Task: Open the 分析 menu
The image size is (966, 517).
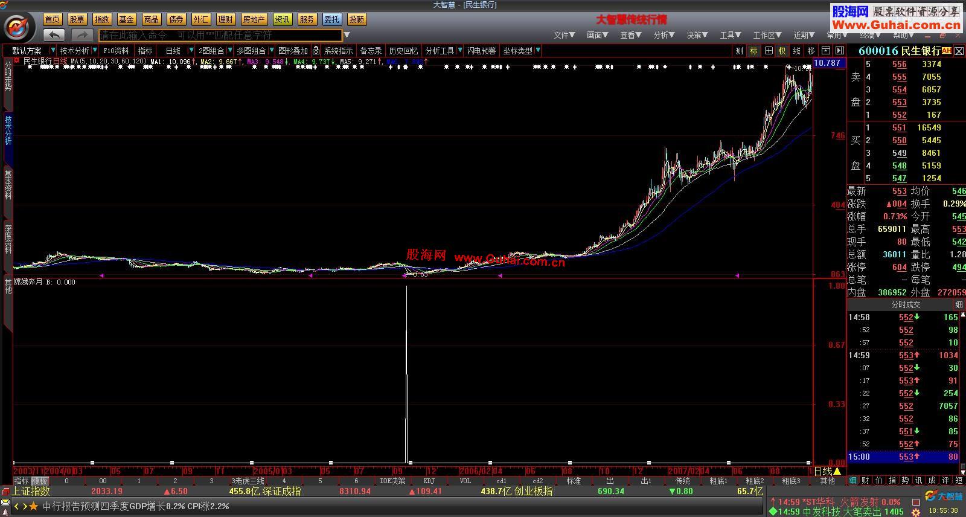Action: point(664,35)
